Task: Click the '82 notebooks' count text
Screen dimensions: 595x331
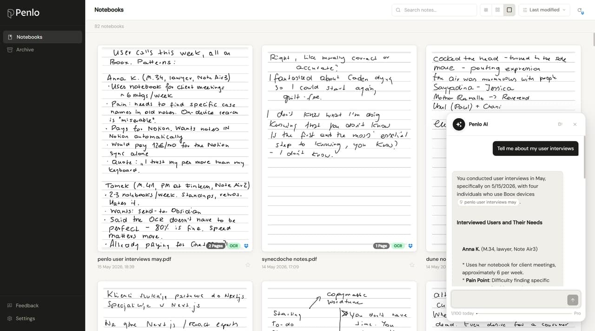Action: [x=109, y=26]
